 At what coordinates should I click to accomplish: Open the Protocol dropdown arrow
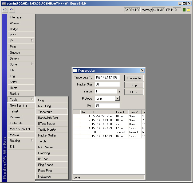[117, 98]
